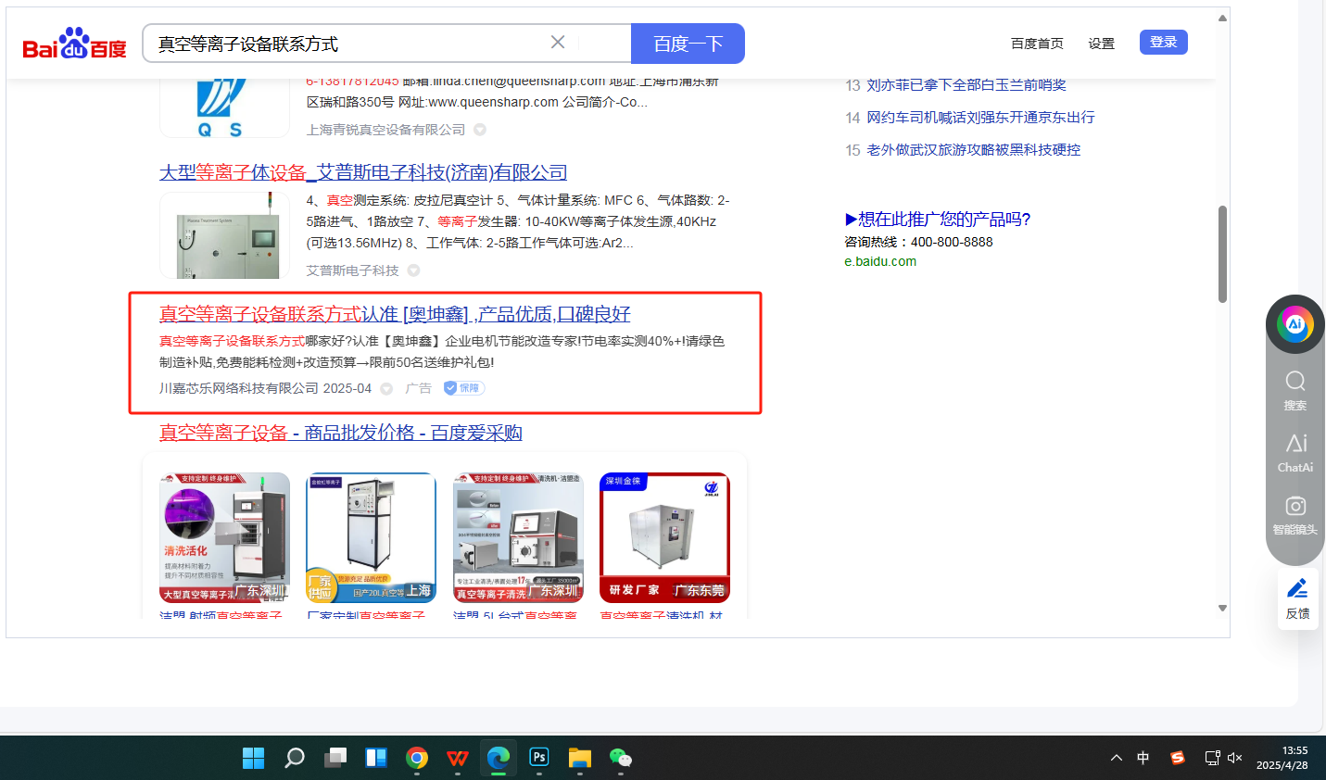Image resolution: width=1326 pixels, height=780 pixels.
Task: Open hot search 网约车司机喊话刘强东开通京东出行
Action: pos(980,118)
